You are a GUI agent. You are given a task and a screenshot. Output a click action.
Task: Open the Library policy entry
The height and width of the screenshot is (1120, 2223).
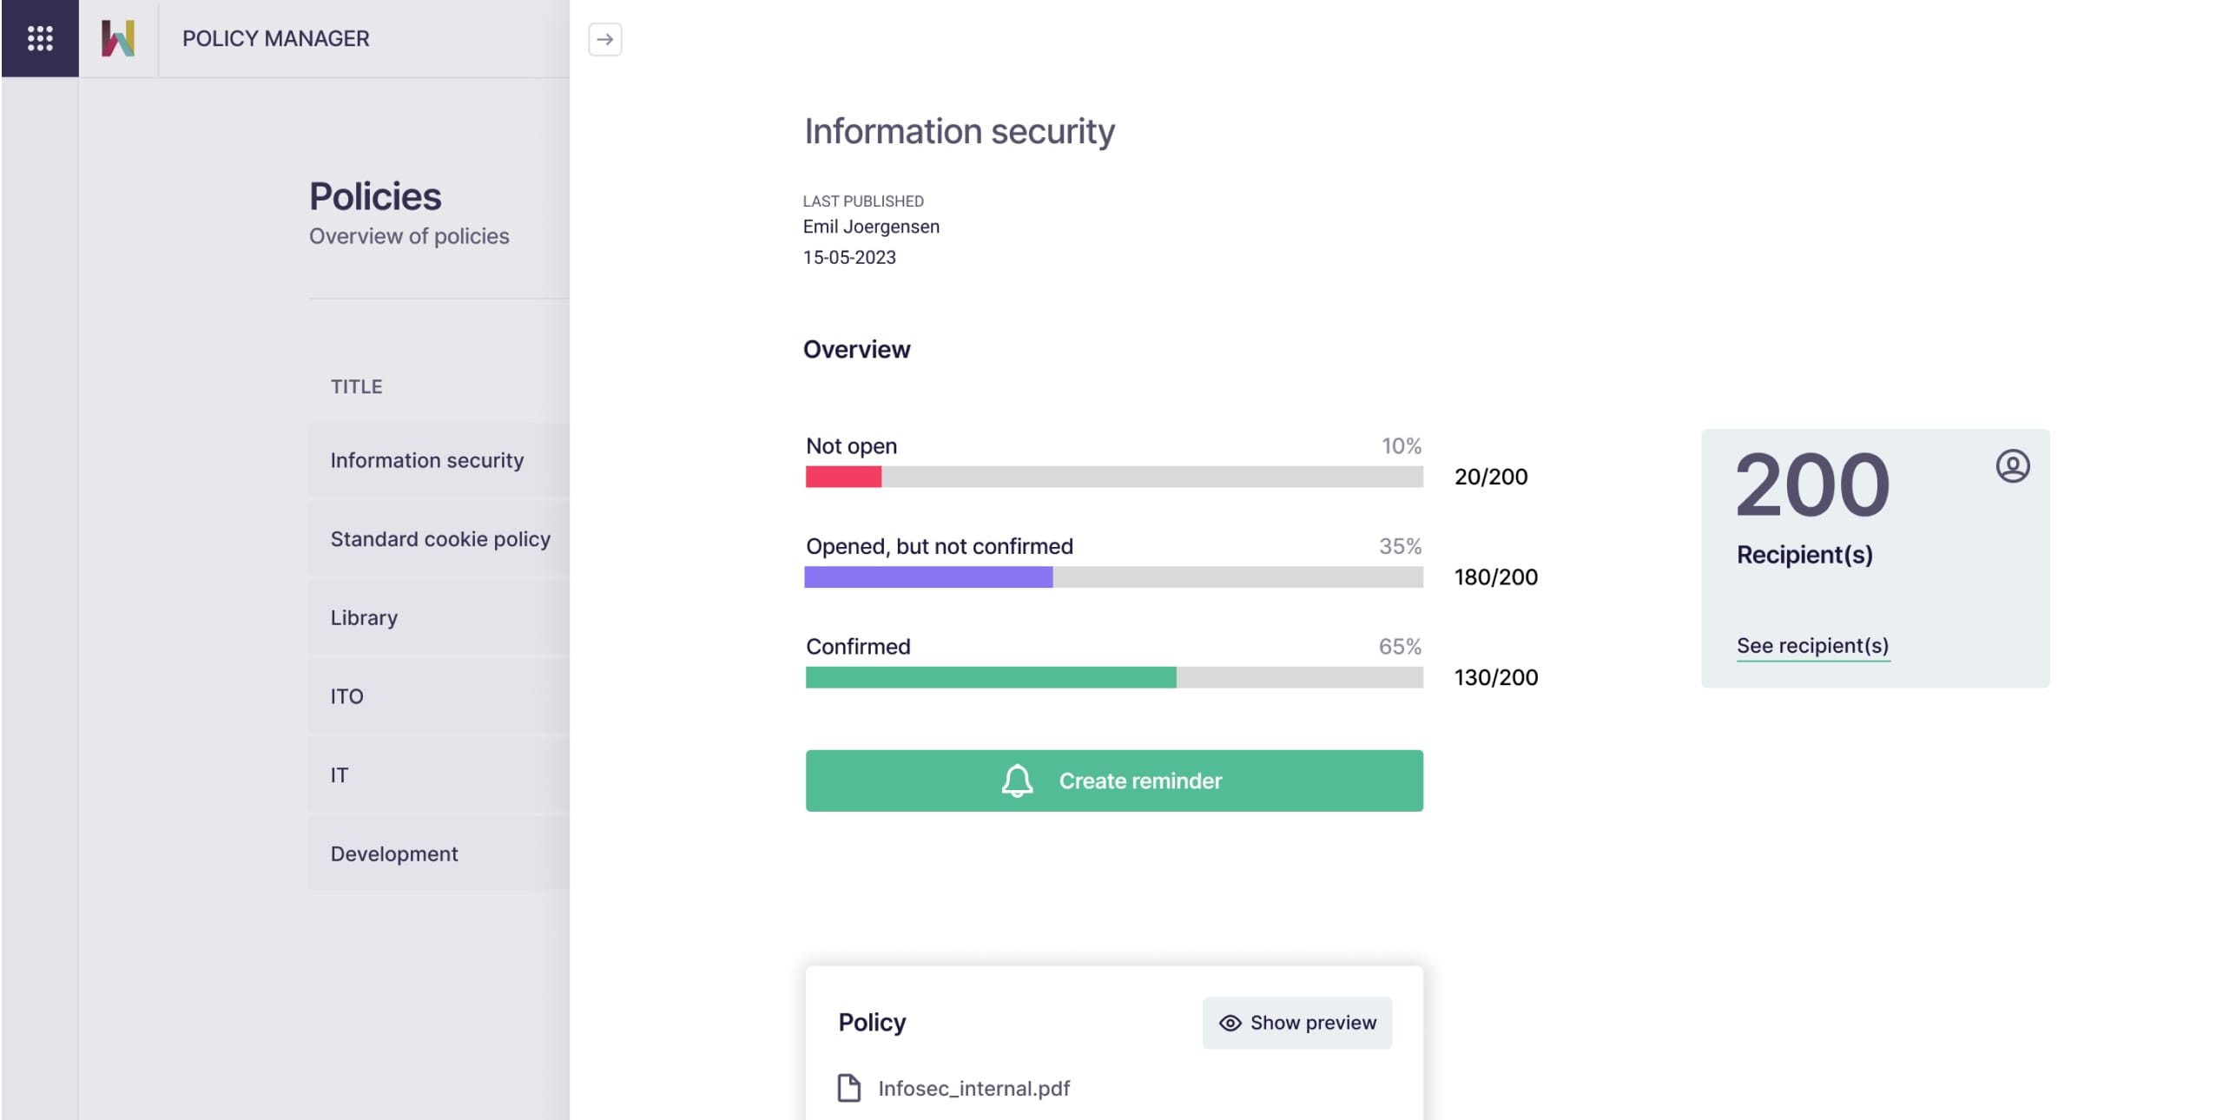[364, 617]
